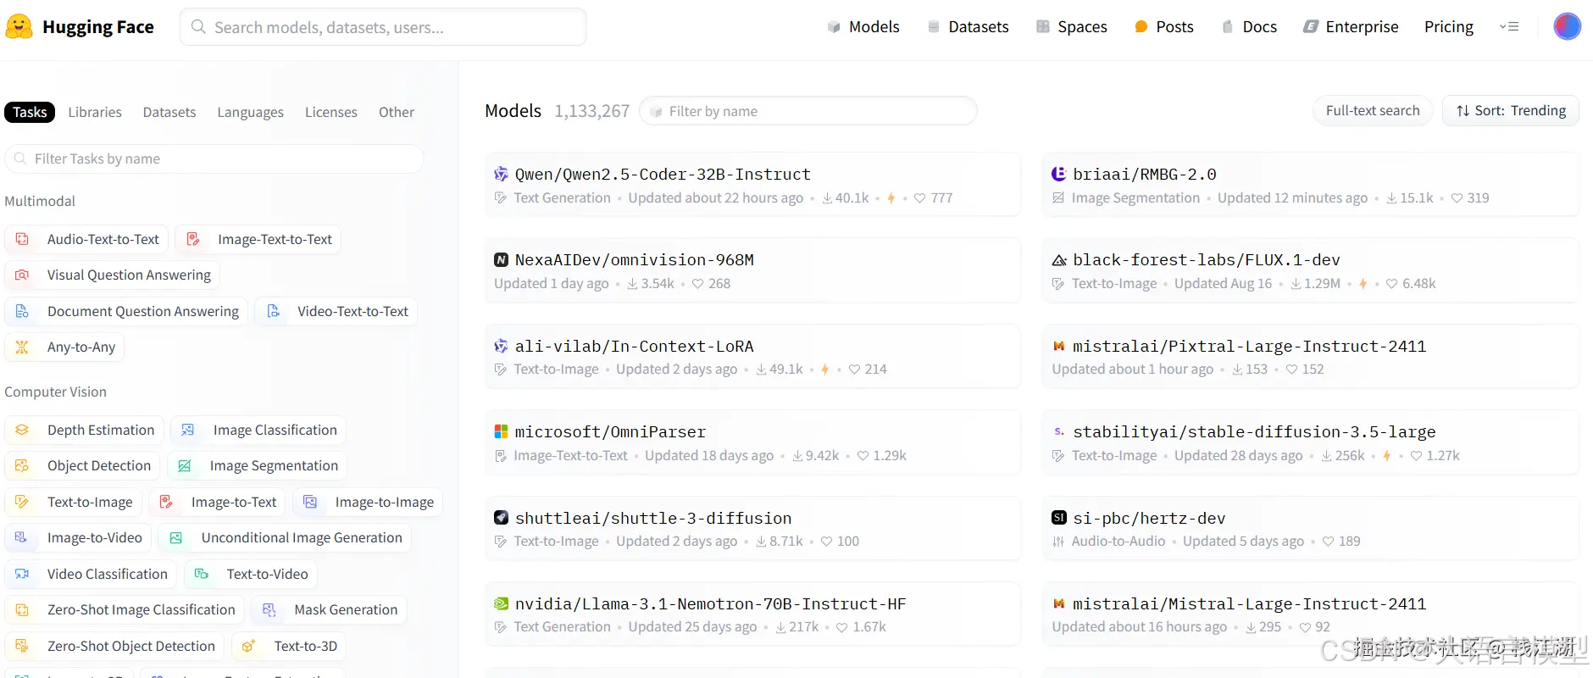This screenshot has height=678, width=1593.
Task: Click the Zero-Shot Object Detection icon
Action: [23, 647]
